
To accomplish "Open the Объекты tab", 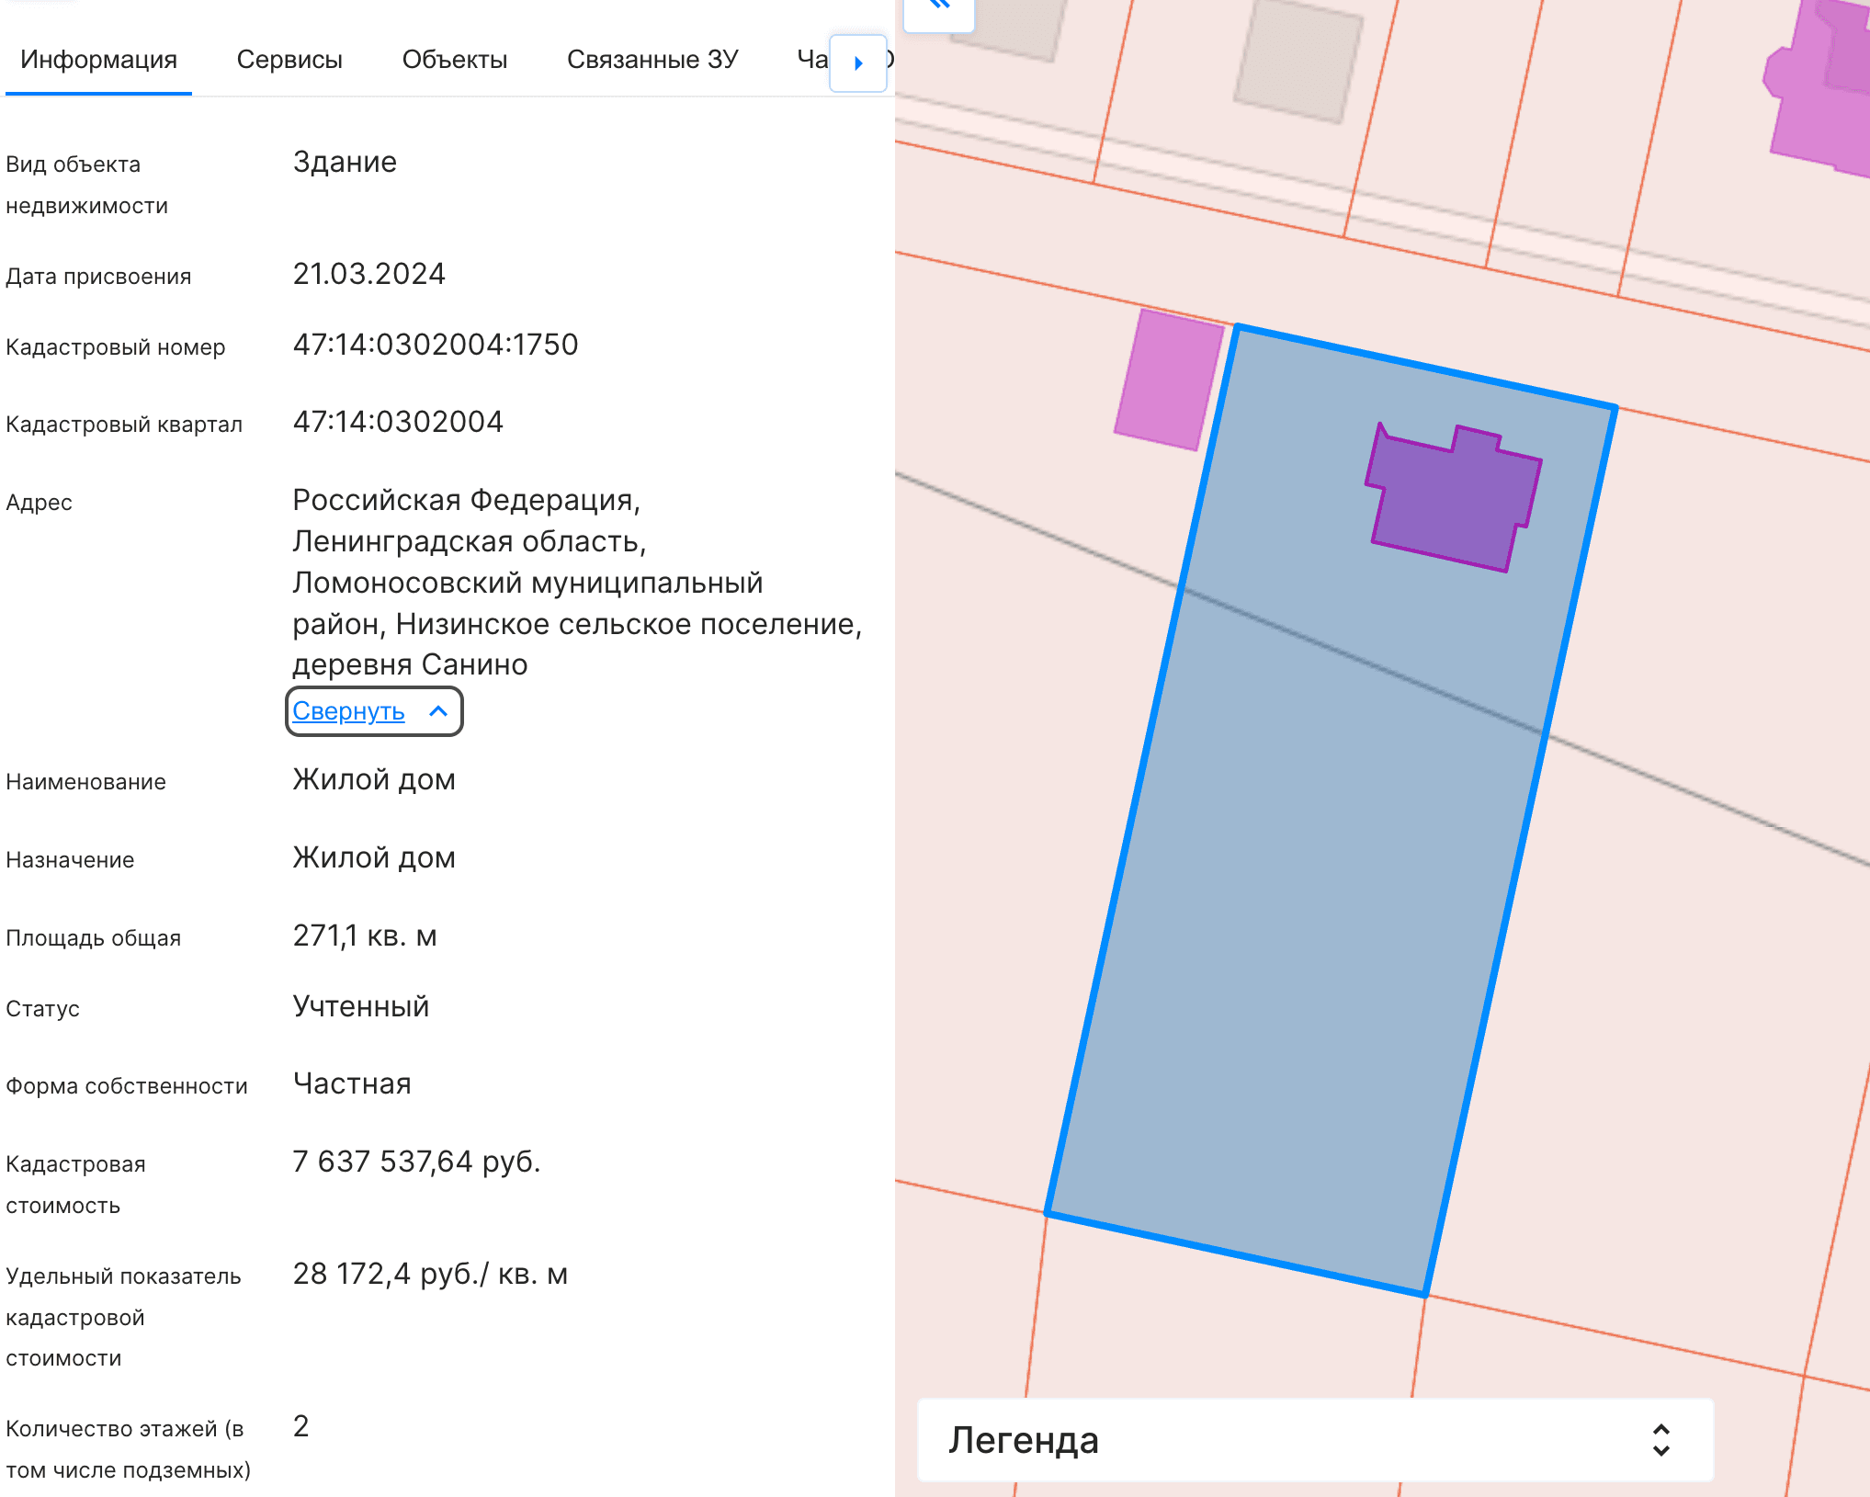I will [x=454, y=59].
